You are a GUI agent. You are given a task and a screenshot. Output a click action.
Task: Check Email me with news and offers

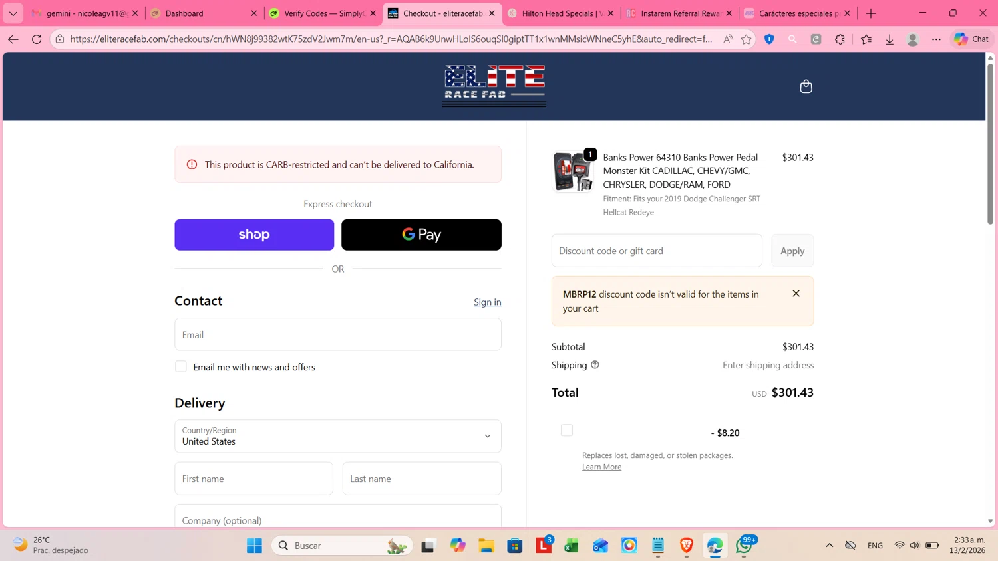click(180, 366)
